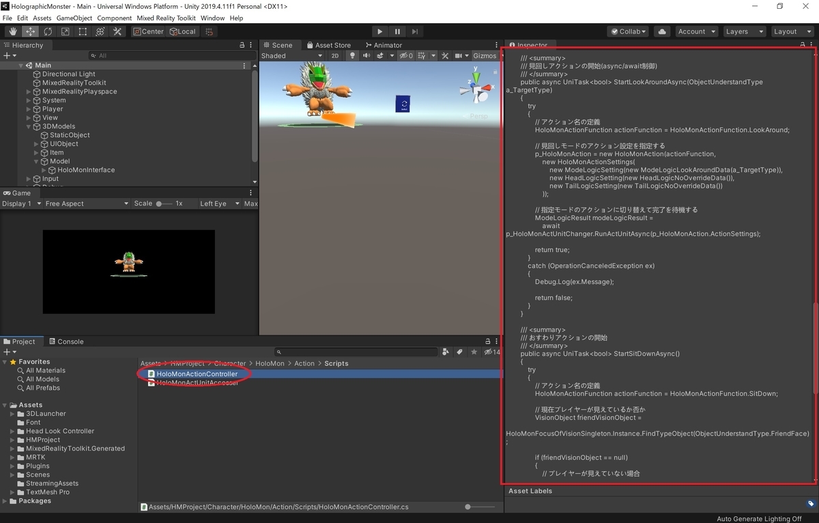Lock the Project panel

point(487,341)
